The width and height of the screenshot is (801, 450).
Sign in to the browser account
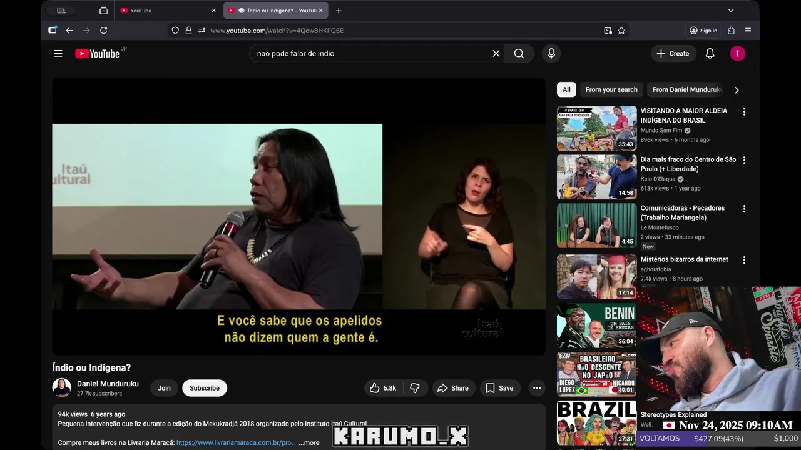pyautogui.click(x=703, y=31)
